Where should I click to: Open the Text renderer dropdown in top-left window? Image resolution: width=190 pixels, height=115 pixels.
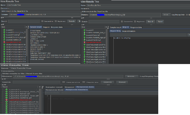coord(27,27)
